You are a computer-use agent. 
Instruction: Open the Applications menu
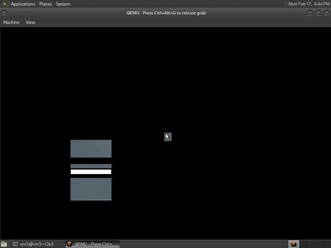coord(23,4)
